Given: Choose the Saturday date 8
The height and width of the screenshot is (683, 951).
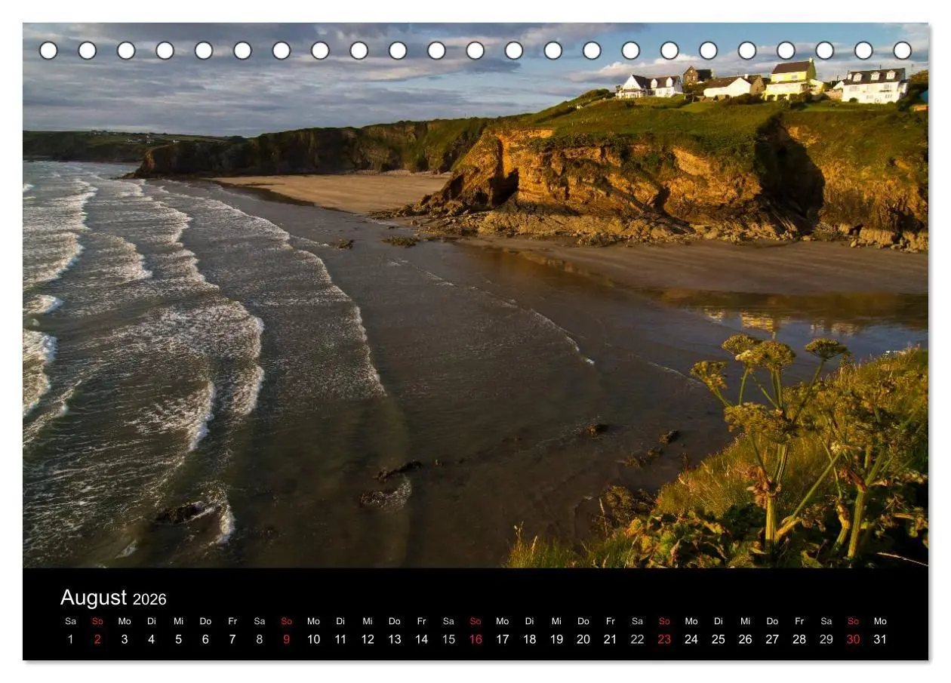Looking at the screenshot, I should coord(260,639).
